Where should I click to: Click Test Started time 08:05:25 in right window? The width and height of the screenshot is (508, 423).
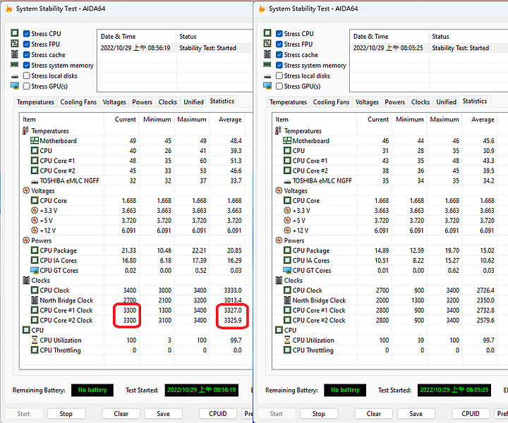click(454, 390)
